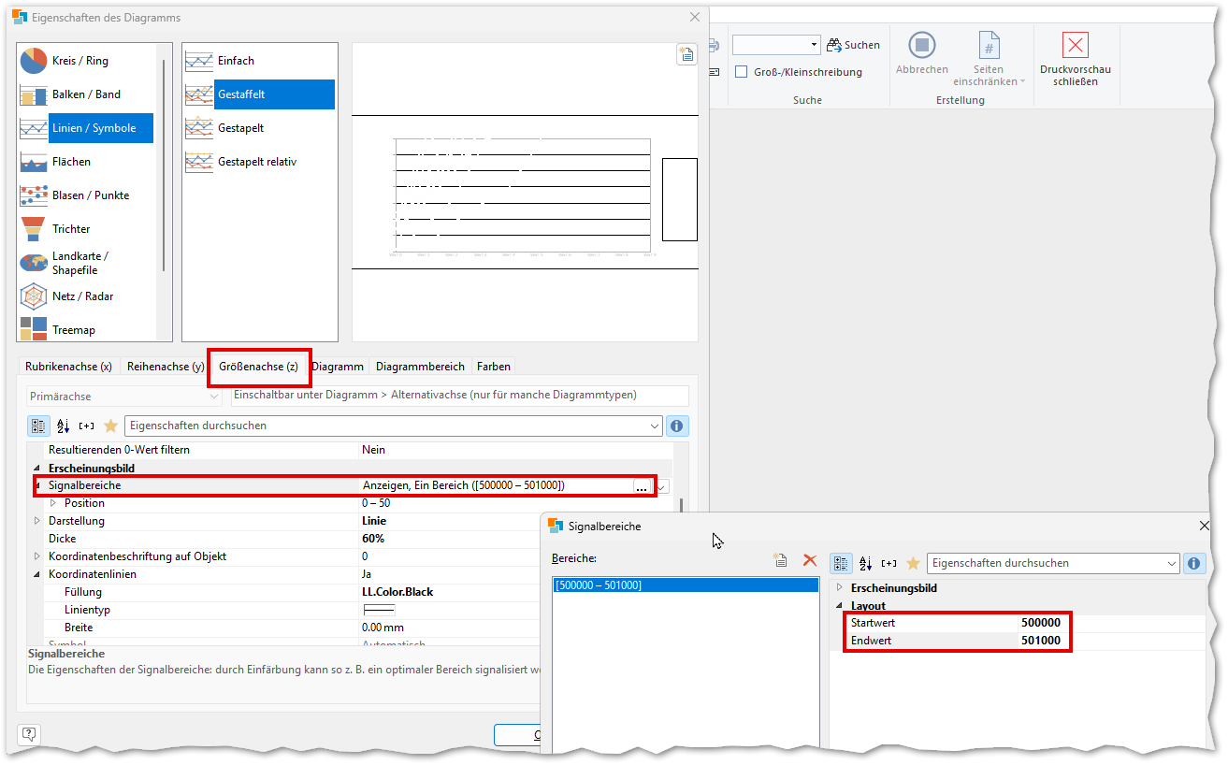Select range [500000 – 501000] in Bereiche list
The width and height of the screenshot is (1228, 765).
(x=686, y=585)
